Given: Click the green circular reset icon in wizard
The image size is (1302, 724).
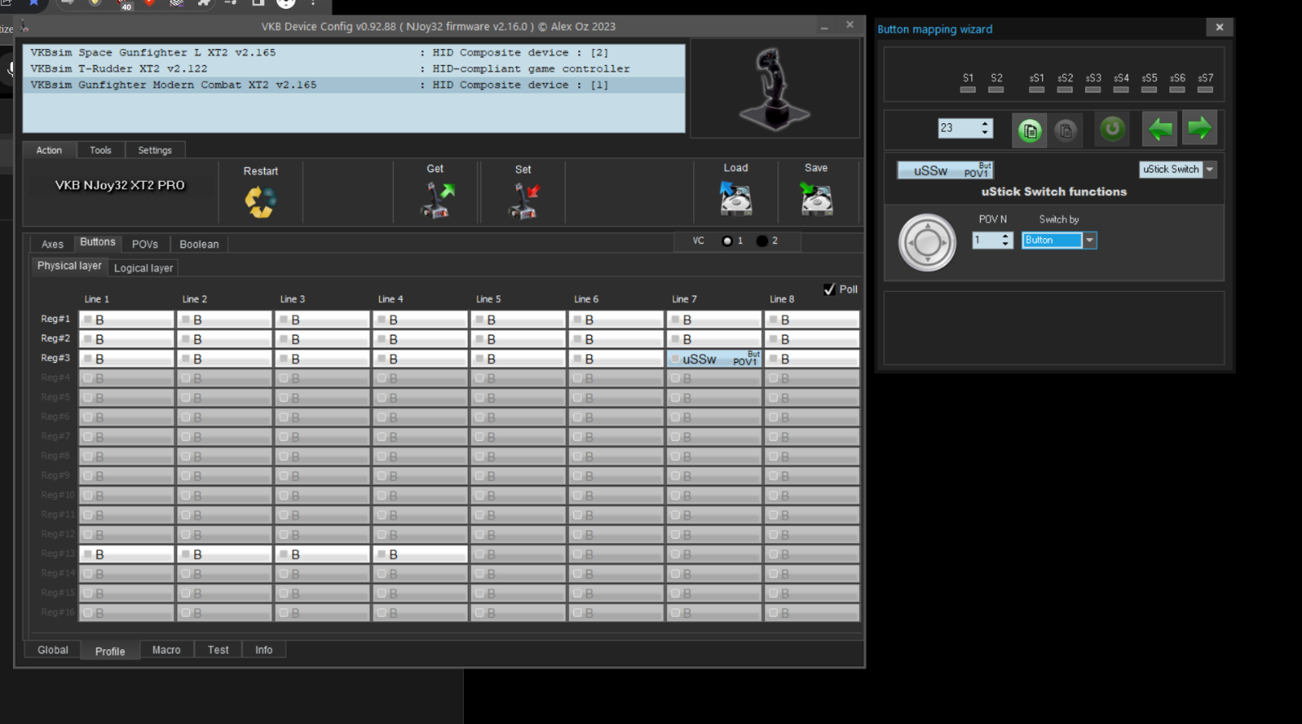Looking at the screenshot, I should coord(1112,129).
